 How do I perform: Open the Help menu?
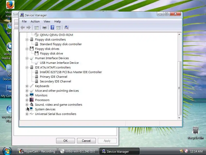click(57, 21)
